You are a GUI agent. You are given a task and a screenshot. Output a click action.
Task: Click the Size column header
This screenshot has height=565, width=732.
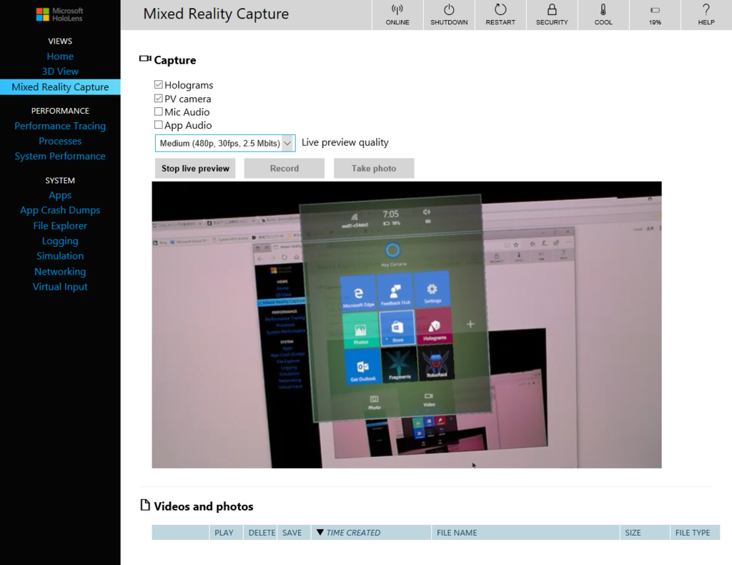click(x=645, y=532)
